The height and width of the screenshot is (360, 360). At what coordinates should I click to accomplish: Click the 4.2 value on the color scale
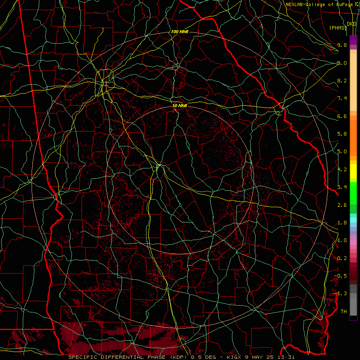point(342,170)
